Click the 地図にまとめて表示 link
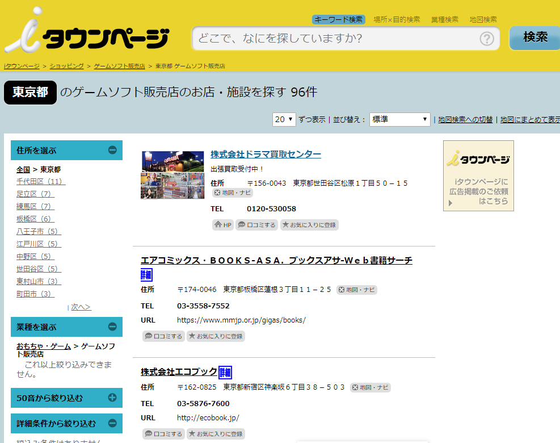Screen dimensions: 560x443 click(x=530, y=119)
